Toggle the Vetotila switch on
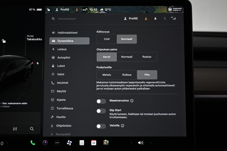The image size is (227, 151). pos(101,126)
